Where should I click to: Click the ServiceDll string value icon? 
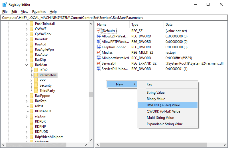99,63
